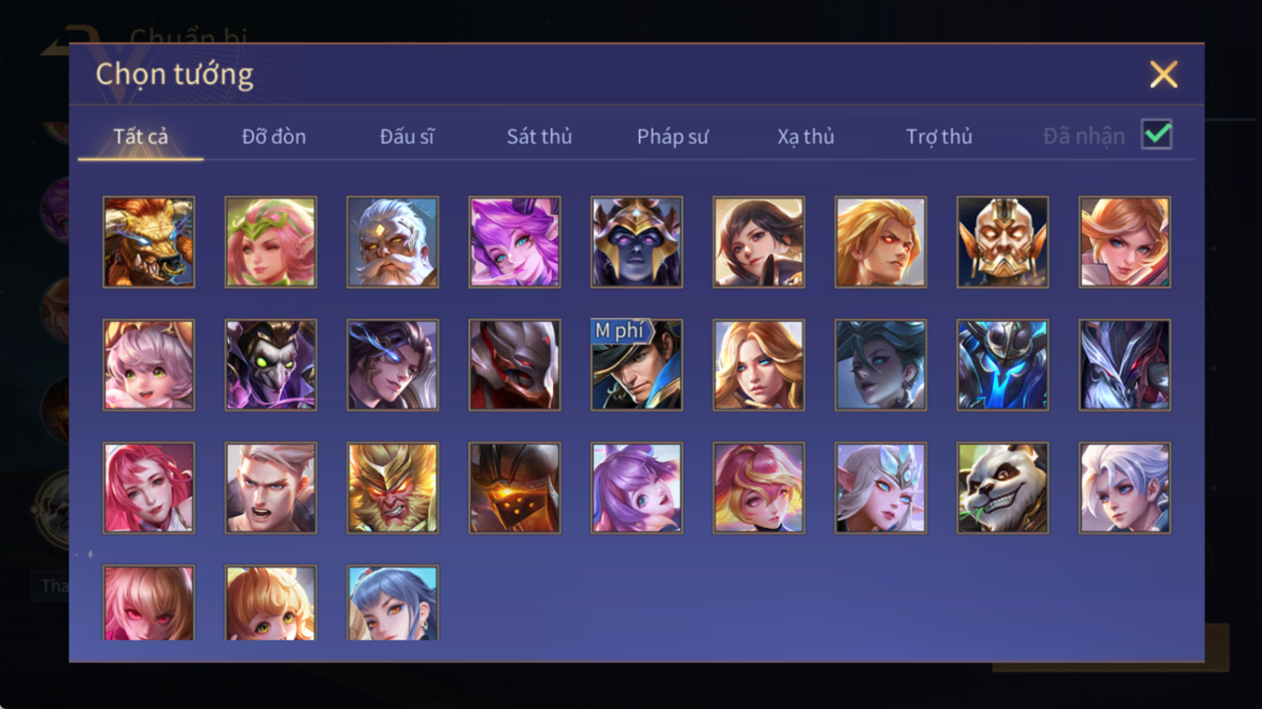The width and height of the screenshot is (1262, 709).
Task: Open the Đấu sĩ tab
Action: coord(407,136)
